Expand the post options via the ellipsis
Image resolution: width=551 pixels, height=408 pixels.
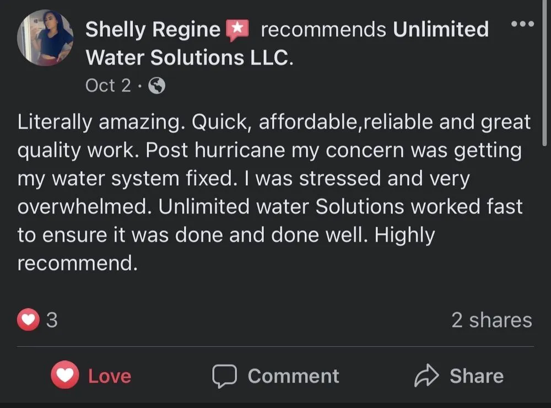point(521,23)
